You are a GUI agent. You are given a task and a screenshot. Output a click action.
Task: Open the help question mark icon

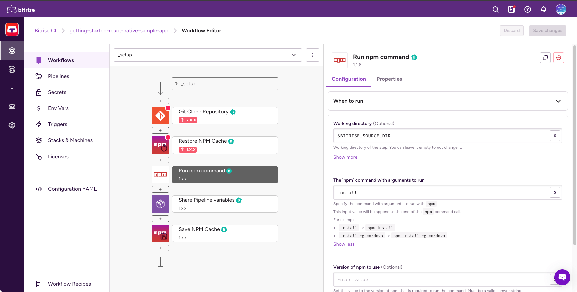(x=528, y=9)
